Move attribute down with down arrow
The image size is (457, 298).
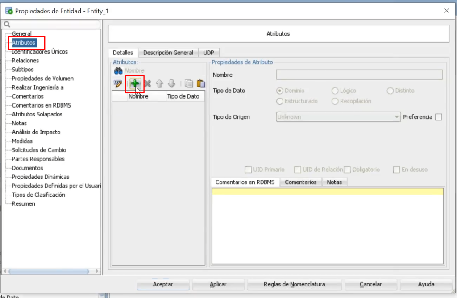click(171, 83)
